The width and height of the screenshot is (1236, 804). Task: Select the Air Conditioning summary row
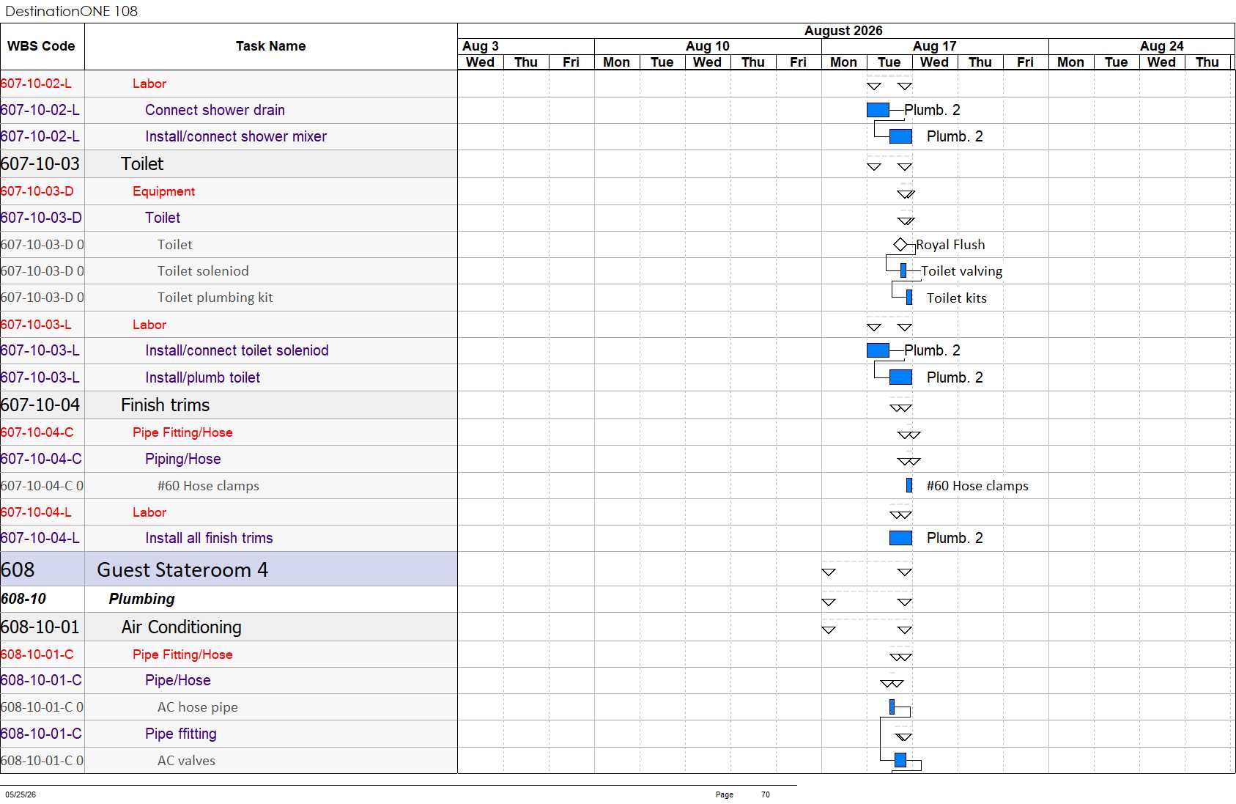pyautogui.click(x=229, y=627)
